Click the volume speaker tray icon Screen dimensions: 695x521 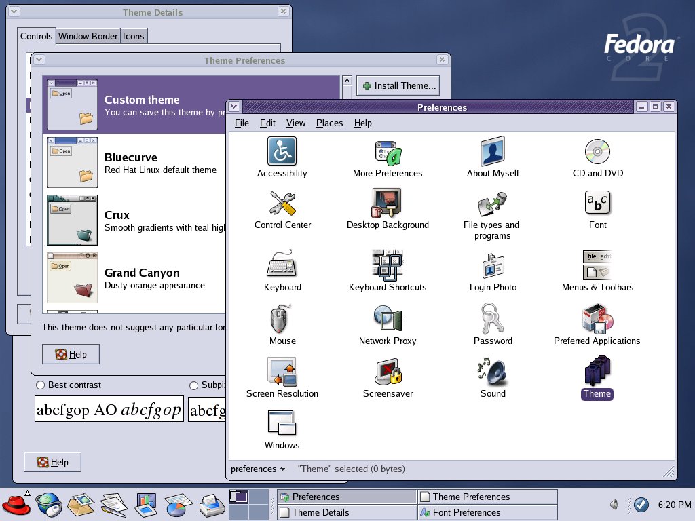(x=614, y=504)
